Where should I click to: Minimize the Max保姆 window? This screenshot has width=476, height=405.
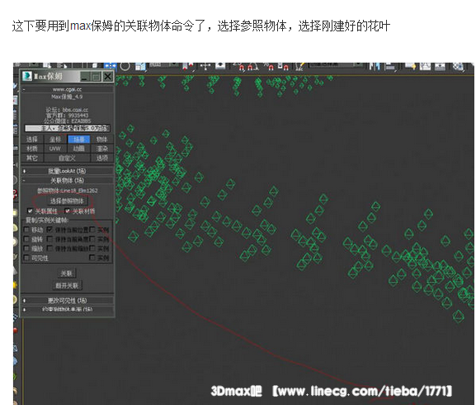[x=84, y=76]
